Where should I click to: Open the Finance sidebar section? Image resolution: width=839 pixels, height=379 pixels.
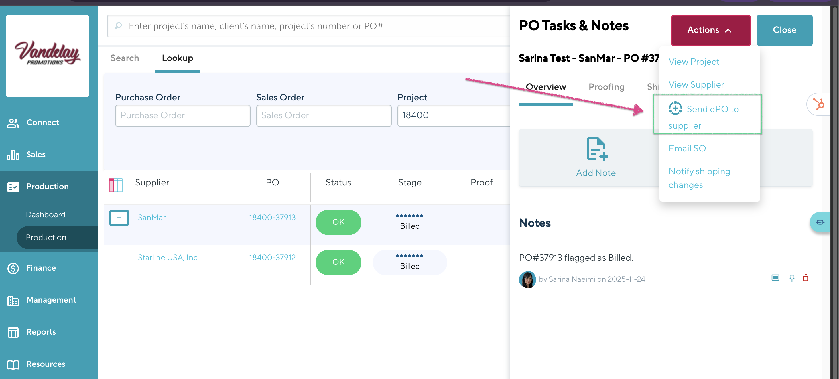tap(41, 268)
